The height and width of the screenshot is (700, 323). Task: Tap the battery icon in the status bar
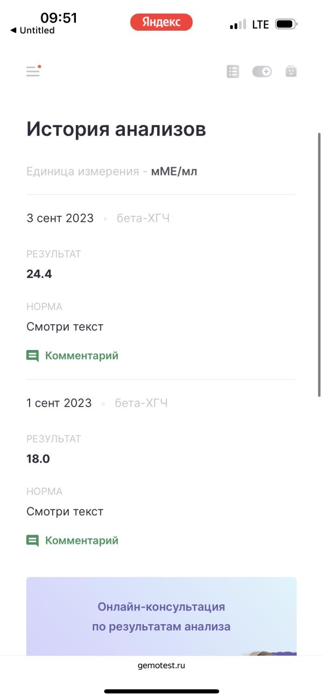[x=286, y=24]
